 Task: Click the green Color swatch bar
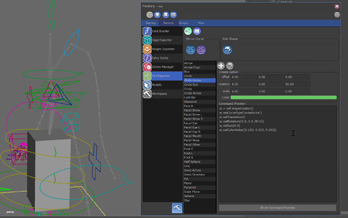(x=284, y=98)
